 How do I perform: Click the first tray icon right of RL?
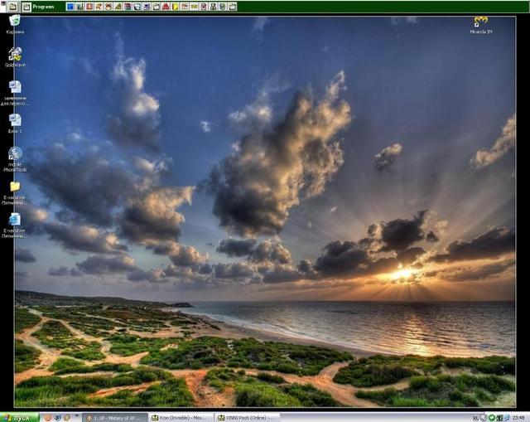click(x=484, y=417)
